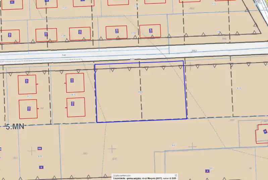Click parcel 8/30 label
The width and height of the screenshot is (268, 180).
click(239, 88)
